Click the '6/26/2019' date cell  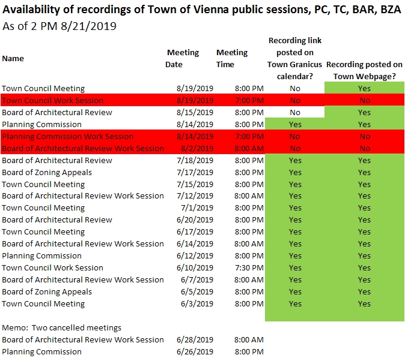coord(195,352)
